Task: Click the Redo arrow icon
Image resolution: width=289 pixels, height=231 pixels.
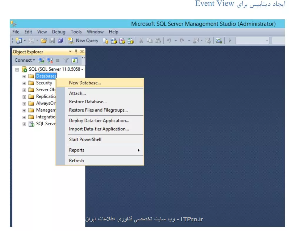Action: 182,41
